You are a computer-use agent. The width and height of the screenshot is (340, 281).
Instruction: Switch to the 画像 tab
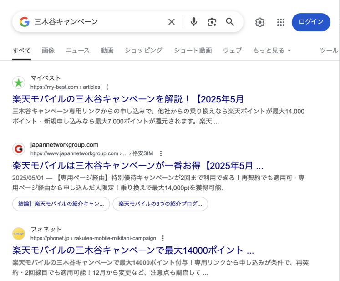click(48, 51)
